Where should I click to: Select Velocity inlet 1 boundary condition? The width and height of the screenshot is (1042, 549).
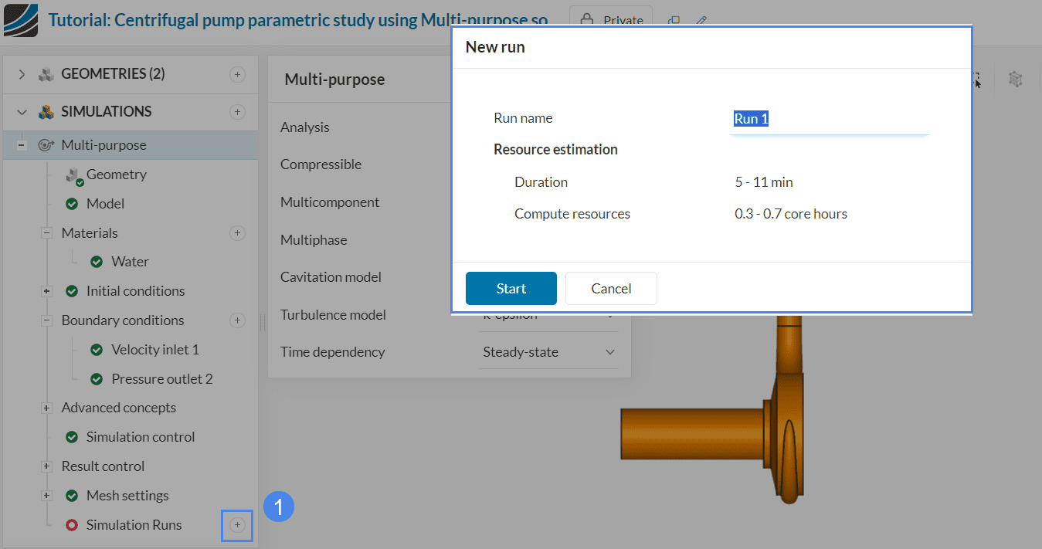pos(154,350)
